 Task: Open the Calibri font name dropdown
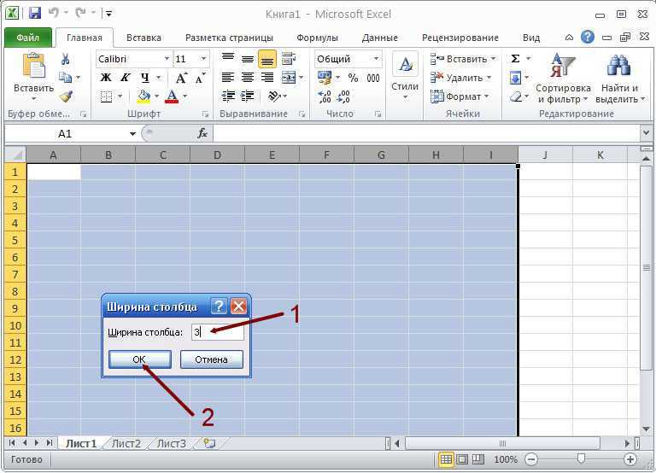click(167, 59)
